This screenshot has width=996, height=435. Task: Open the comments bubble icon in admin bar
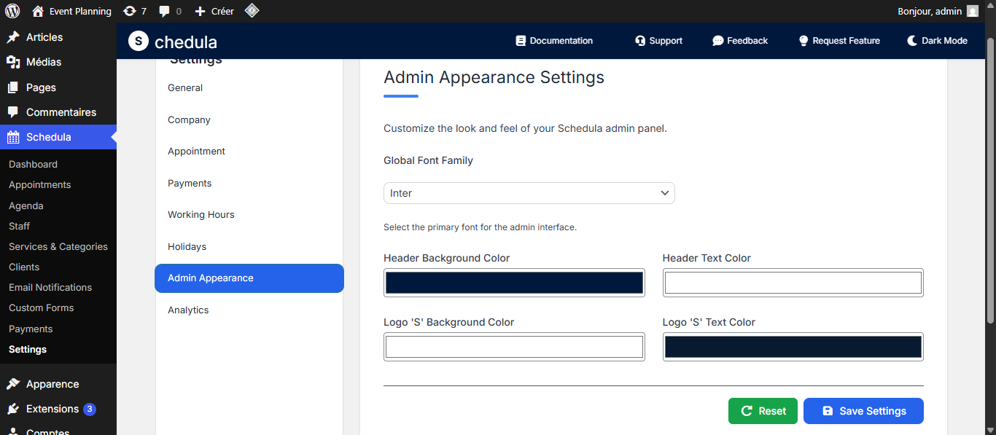(x=165, y=11)
